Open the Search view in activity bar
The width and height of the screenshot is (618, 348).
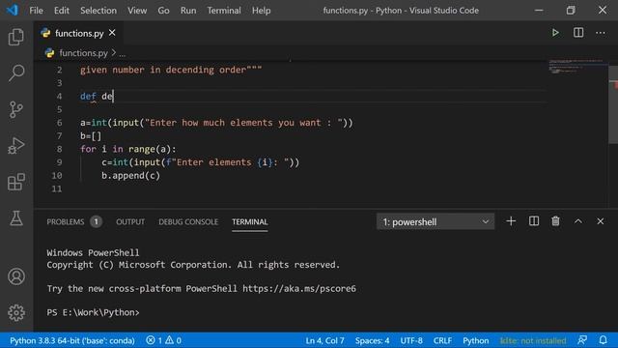tap(16, 73)
